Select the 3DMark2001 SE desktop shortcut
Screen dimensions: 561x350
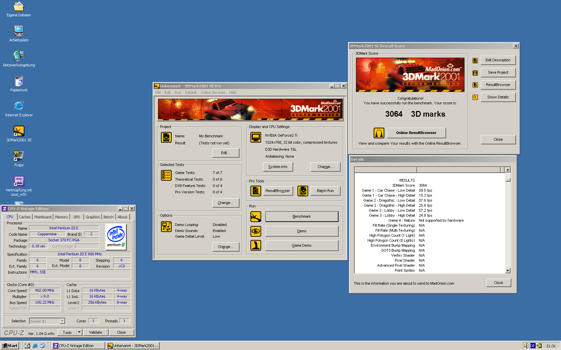click(x=19, y=131)
